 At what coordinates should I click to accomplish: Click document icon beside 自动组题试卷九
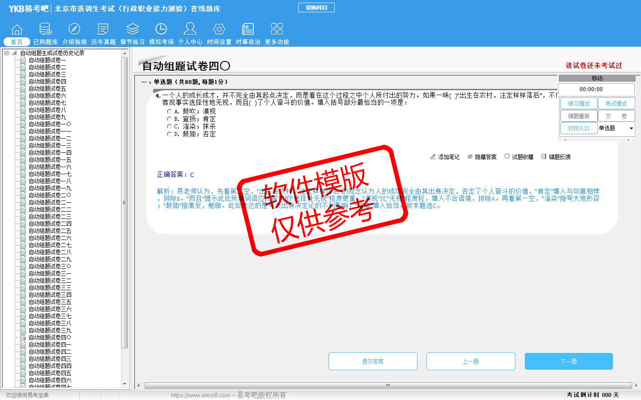23,117
